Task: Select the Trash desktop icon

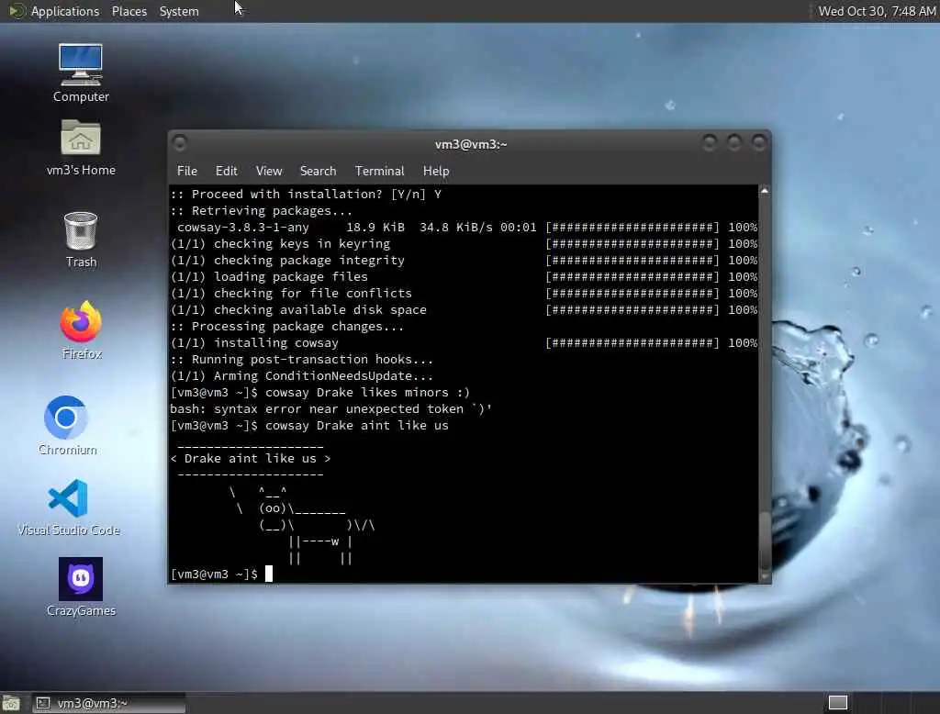Action: tap(81, 239)
